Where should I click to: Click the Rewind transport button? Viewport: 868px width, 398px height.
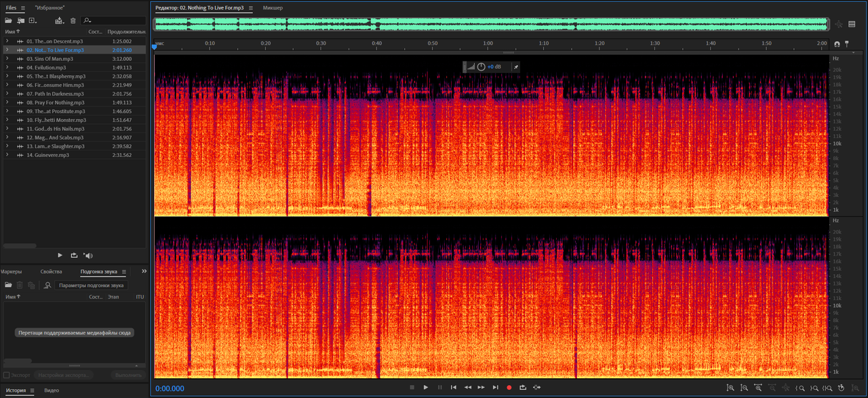[467, 387]
